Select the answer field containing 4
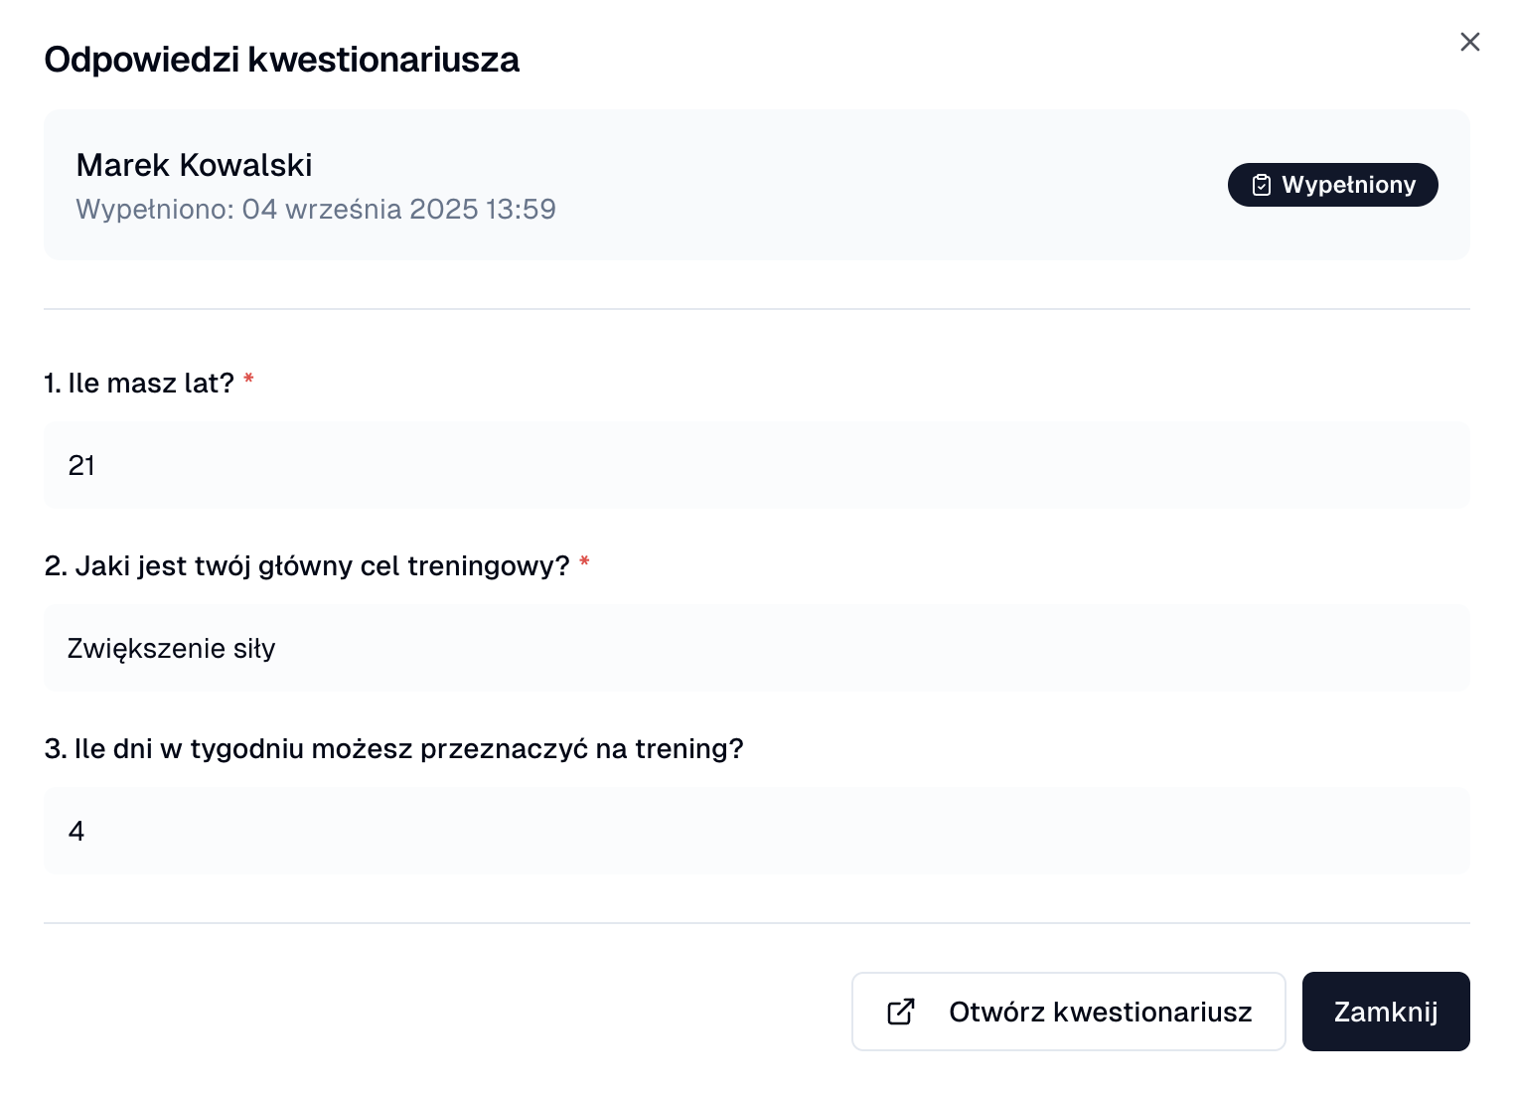 755,831
